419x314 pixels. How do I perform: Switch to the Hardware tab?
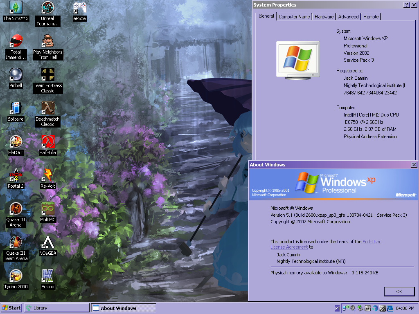(324, 17)
